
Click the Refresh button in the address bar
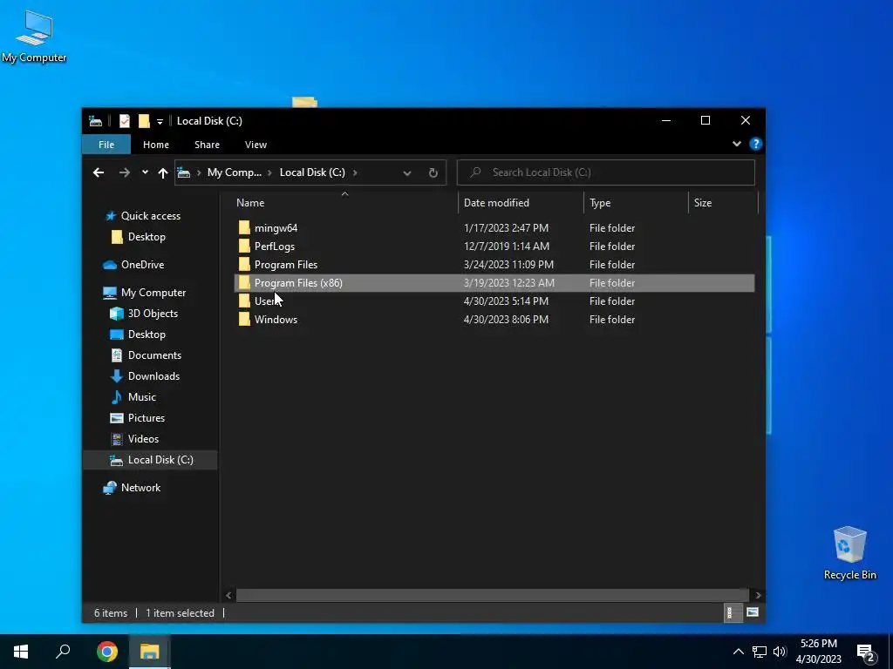(433, 172)
